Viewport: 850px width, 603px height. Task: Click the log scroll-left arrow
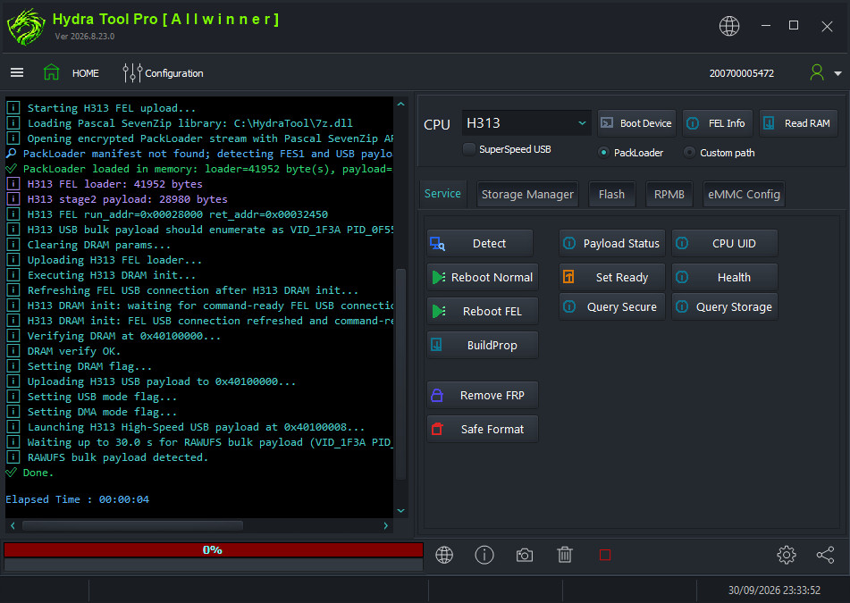[x=13, y=525]
